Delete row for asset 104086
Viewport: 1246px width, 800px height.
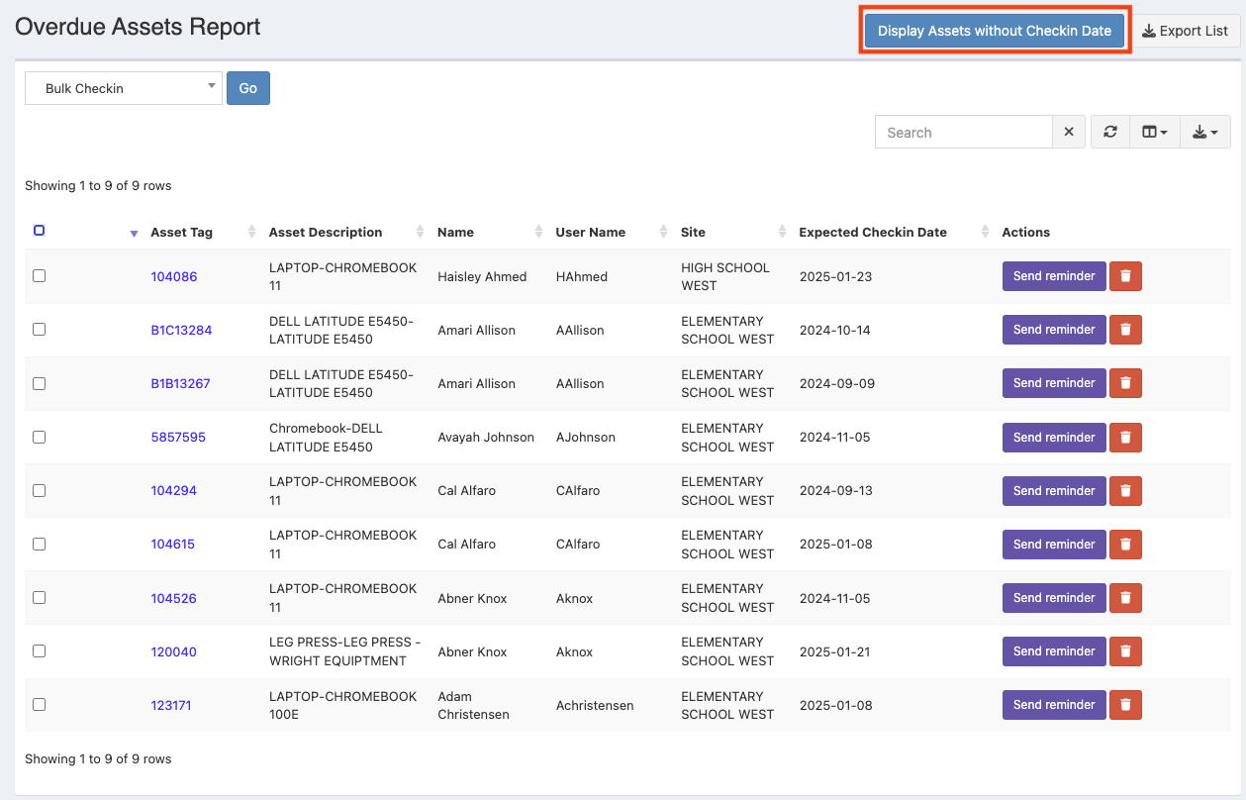pyautogui.click(x=1125, y=276)
